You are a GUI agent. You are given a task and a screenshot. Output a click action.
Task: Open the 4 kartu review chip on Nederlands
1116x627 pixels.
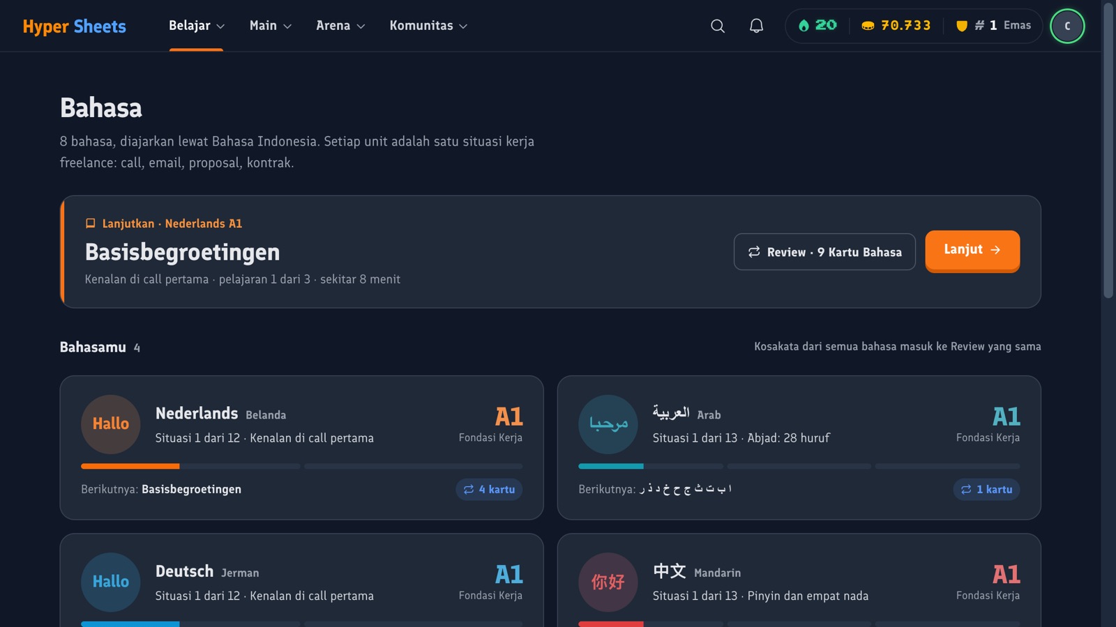point(489,490)
